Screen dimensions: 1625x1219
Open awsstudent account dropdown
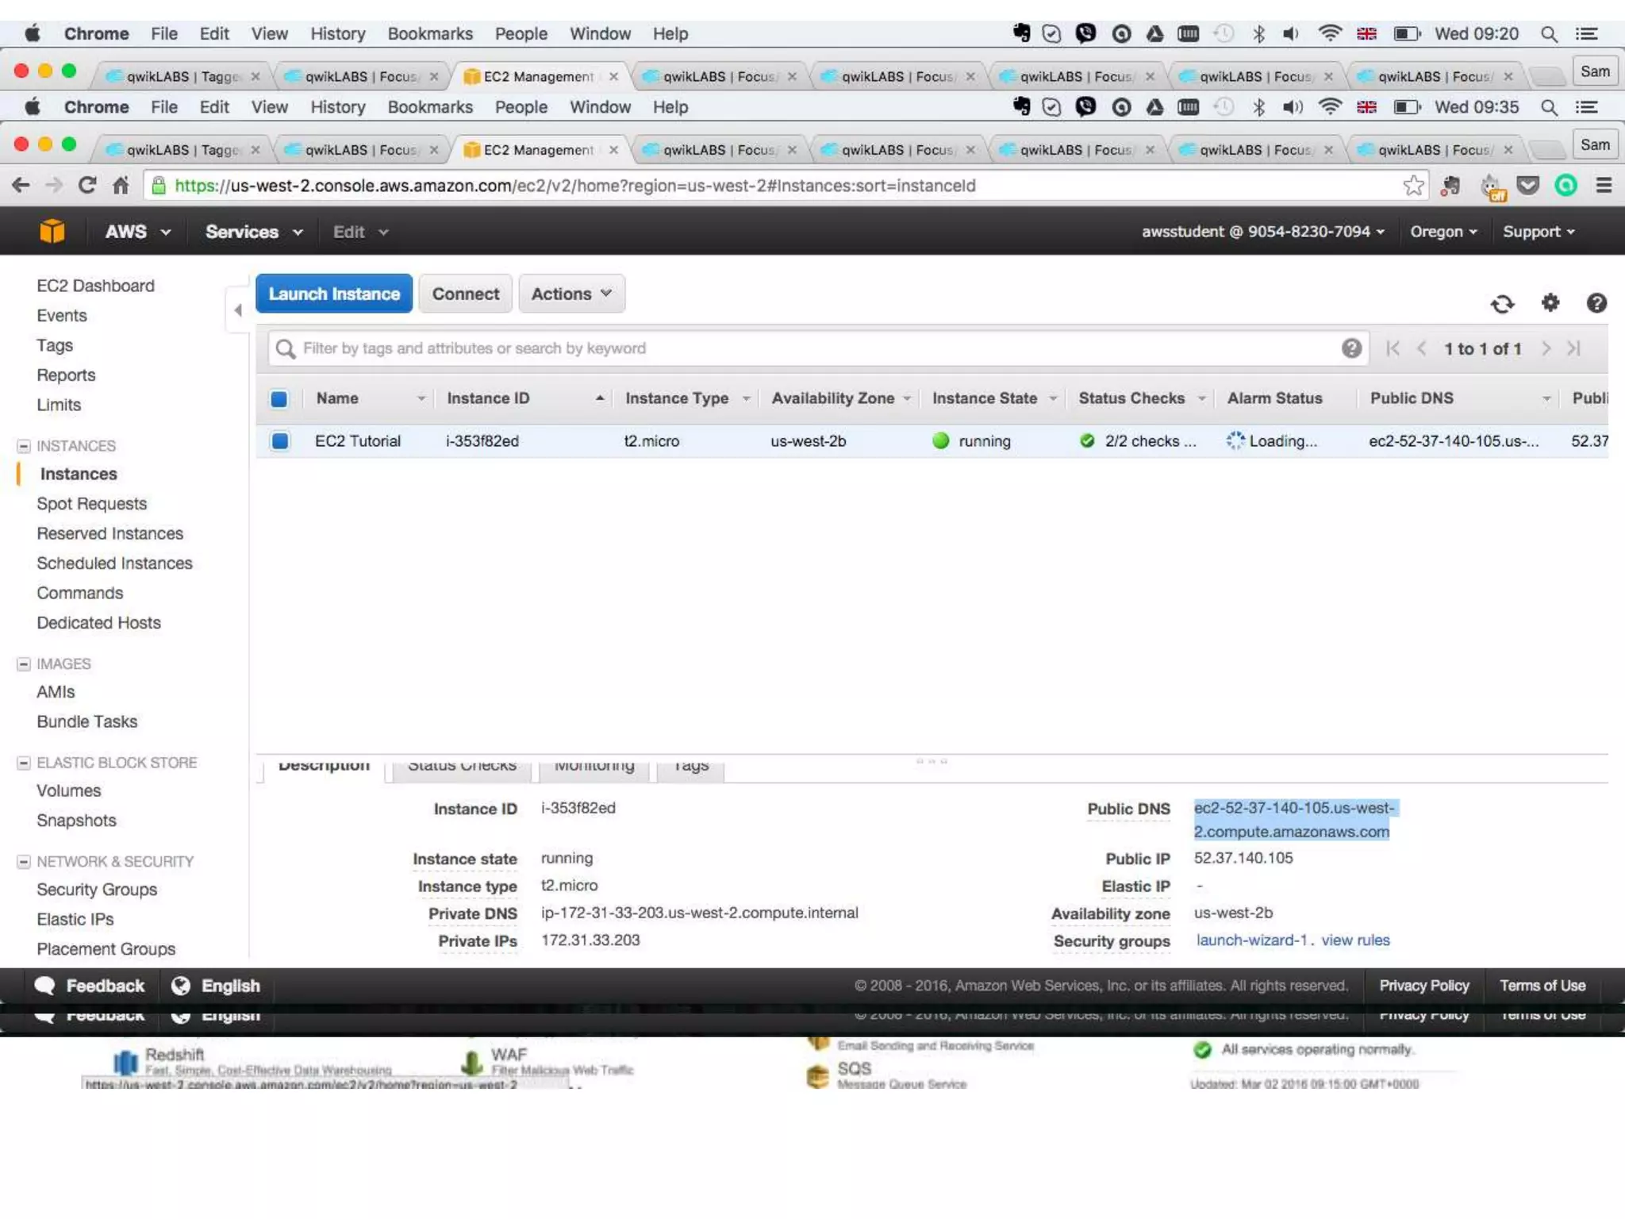[x=1263, y=232]
